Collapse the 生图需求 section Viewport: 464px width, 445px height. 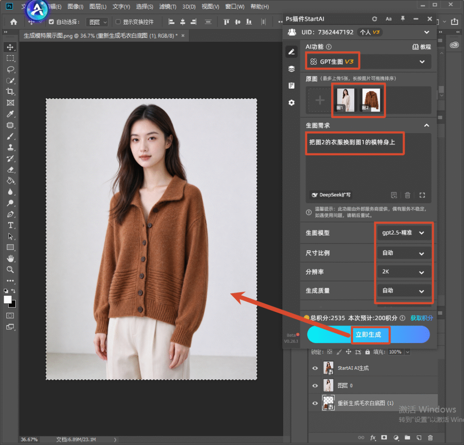(x=426, y=125)
